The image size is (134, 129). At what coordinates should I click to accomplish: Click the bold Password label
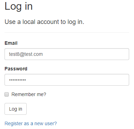coord(16,69)
